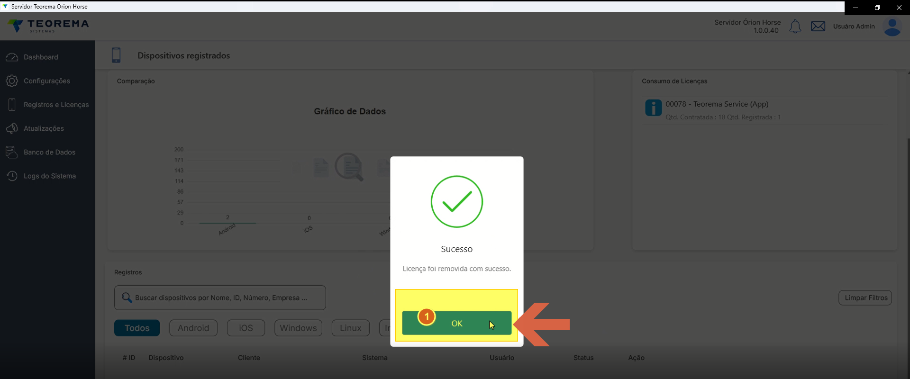This screenshot has height=379, width=910.
Task: Click the Android bar in the chart
Action: pos(227,223)
